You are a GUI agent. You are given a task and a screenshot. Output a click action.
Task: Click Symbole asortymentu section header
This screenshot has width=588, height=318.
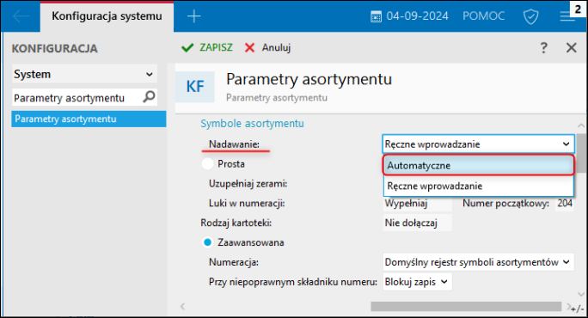pos(252,124)
